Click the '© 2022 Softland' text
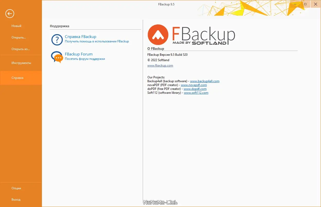 [x=158, y=60]
